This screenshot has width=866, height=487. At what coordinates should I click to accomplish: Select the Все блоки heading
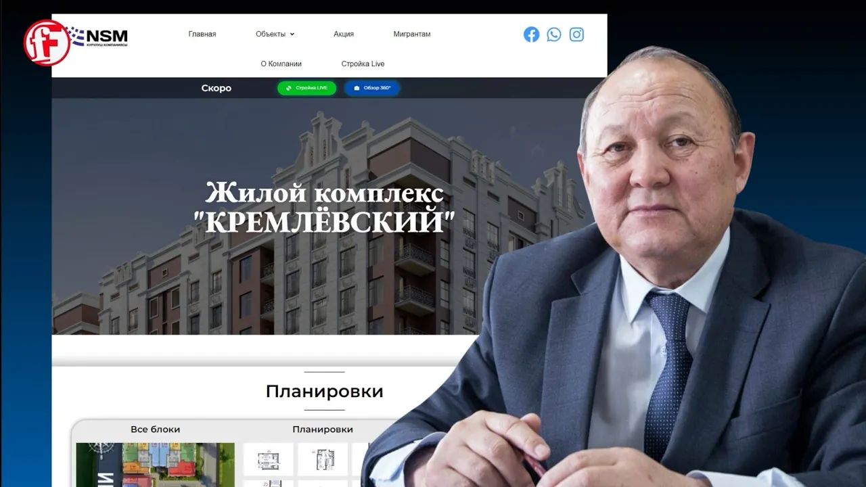[156, 430]
